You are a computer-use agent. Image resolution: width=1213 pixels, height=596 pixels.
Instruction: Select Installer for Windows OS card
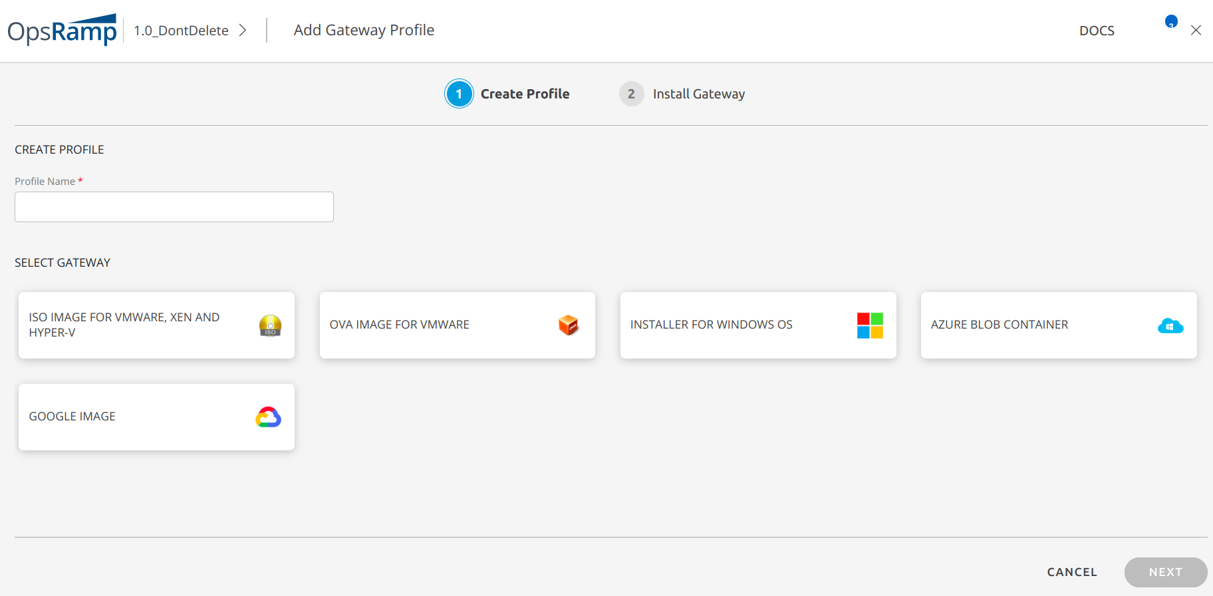point(758,325)
